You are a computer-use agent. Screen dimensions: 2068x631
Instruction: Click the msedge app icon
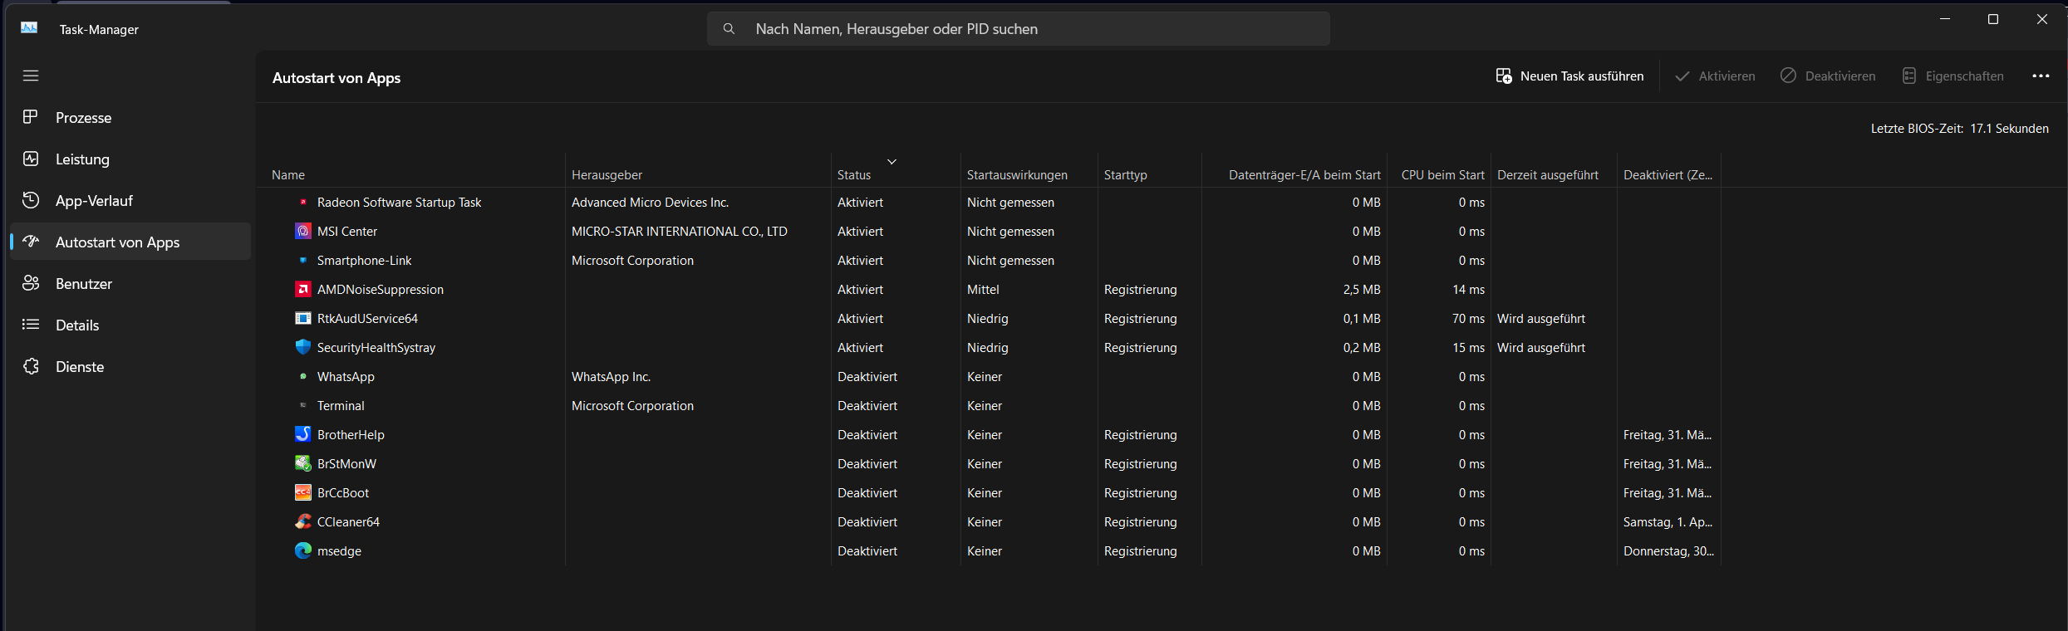coord(303,550)
